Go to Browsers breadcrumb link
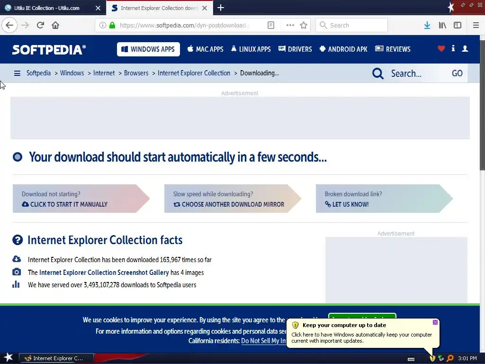 click(136, 73)
